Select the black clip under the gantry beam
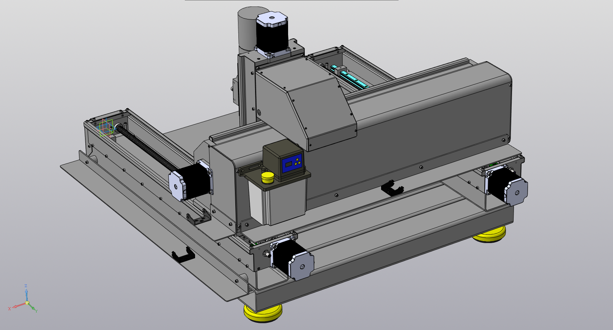The image size is (613, 330). pos(393,188)
